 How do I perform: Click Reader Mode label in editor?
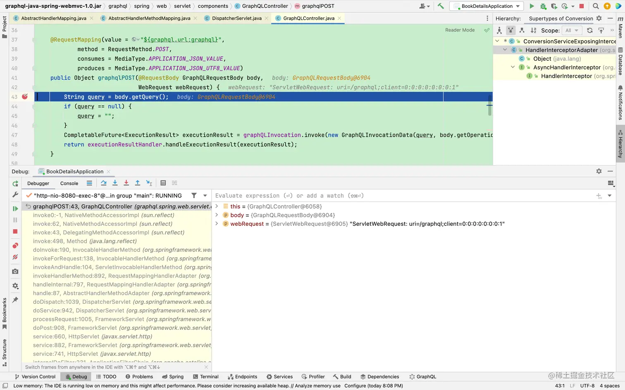click(x=460, y=30)
